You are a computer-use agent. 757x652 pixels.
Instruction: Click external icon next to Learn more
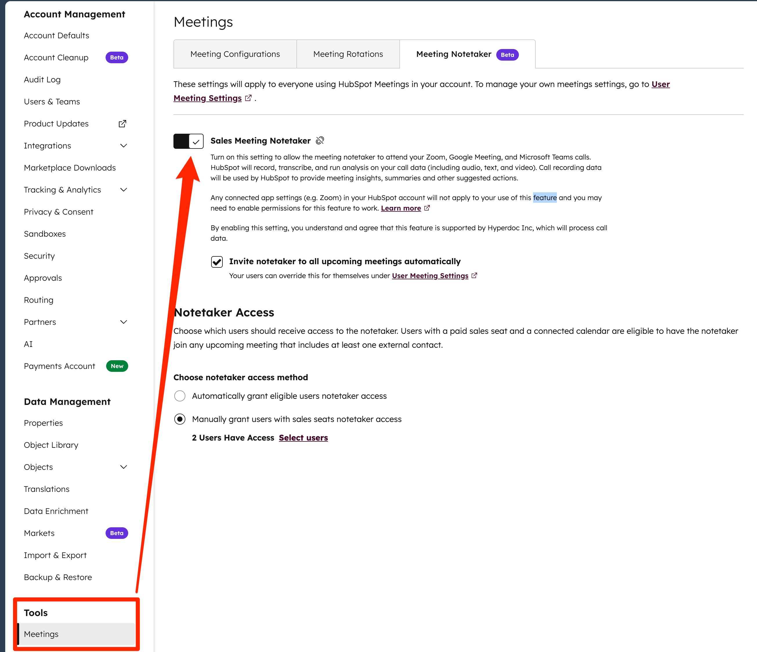[x=427, y=208]
